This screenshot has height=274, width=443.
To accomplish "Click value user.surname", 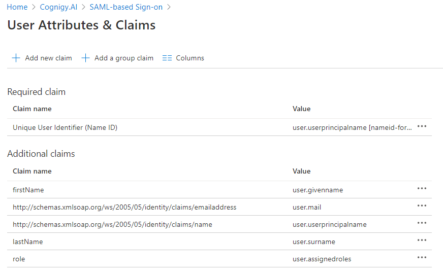I will pyautogui.click(x=314, y=242).
